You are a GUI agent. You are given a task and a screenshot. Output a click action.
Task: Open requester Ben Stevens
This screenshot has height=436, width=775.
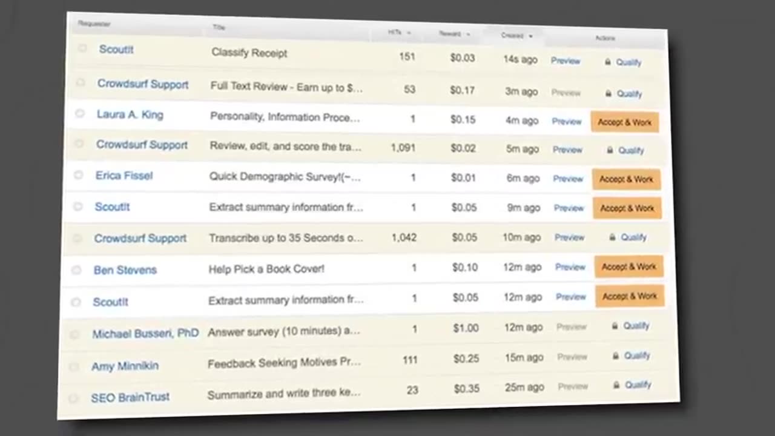click(125, 270)
